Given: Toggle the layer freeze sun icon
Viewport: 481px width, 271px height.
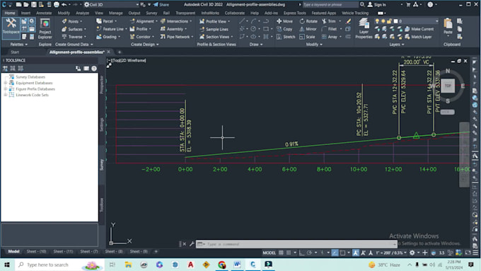Looking at the screenshot, I should coord(383,21).
